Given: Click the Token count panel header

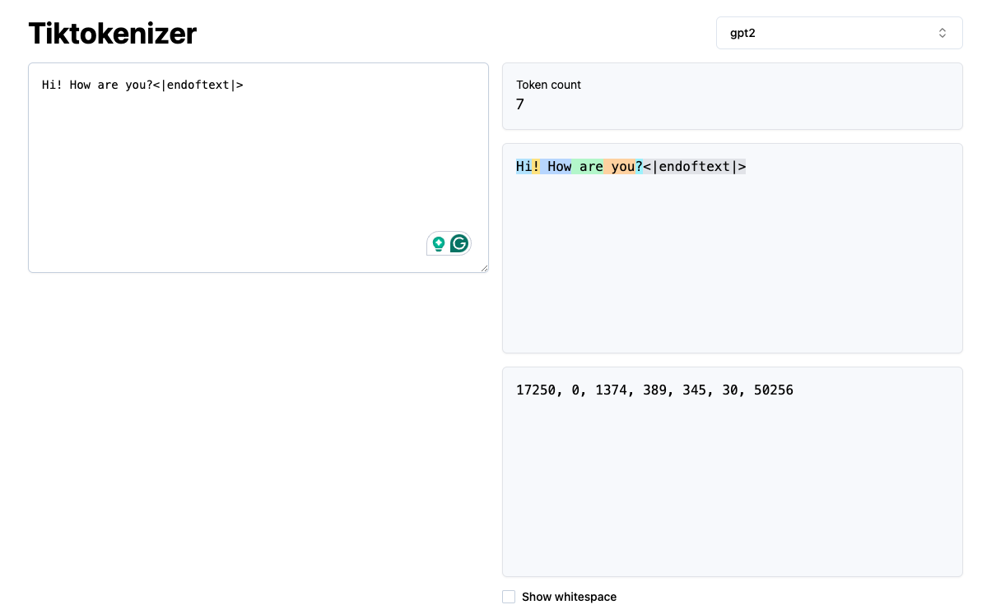Looking at the screenshot, I should [548, 85].
